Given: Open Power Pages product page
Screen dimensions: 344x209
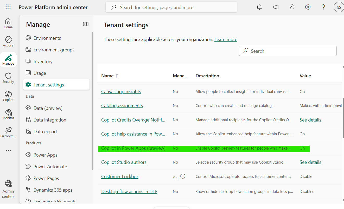Looking at the screenshot, I should [x=42, y=178].
